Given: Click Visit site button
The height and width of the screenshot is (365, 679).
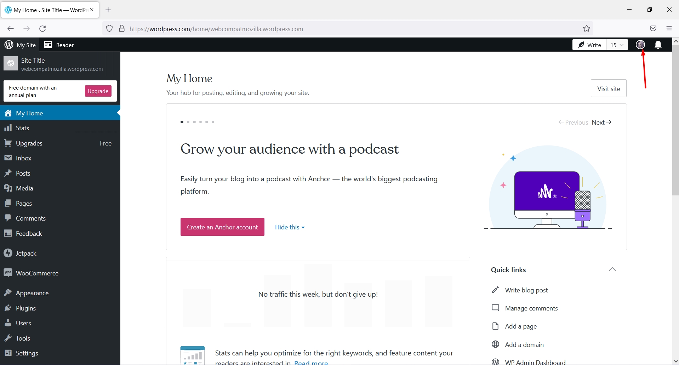Looking at the screenshot, I should tap(609, 89).
